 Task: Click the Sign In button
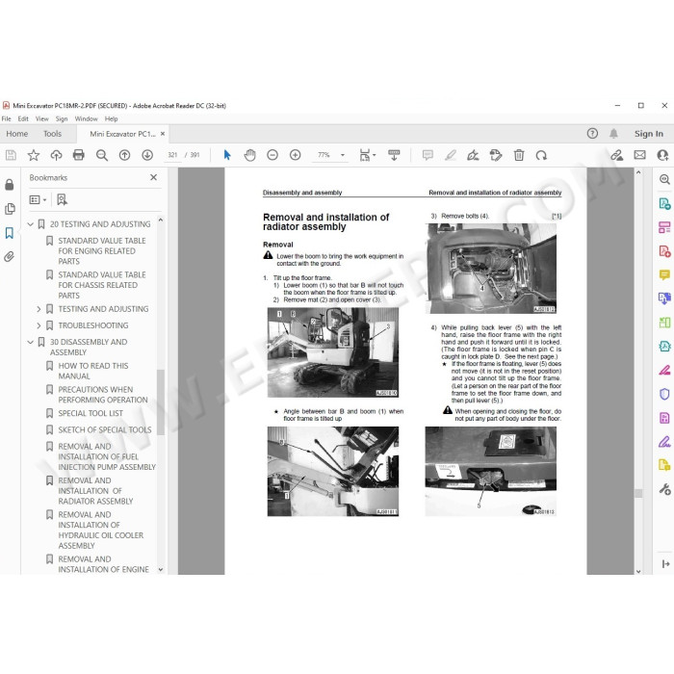(x=648, y=134)
